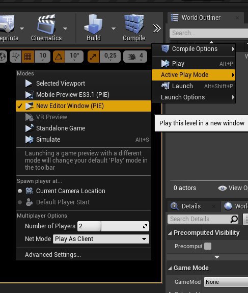Open View Options eye button
Image resolution: width=248 pixels, height=293 pixels.
[233, 188]
